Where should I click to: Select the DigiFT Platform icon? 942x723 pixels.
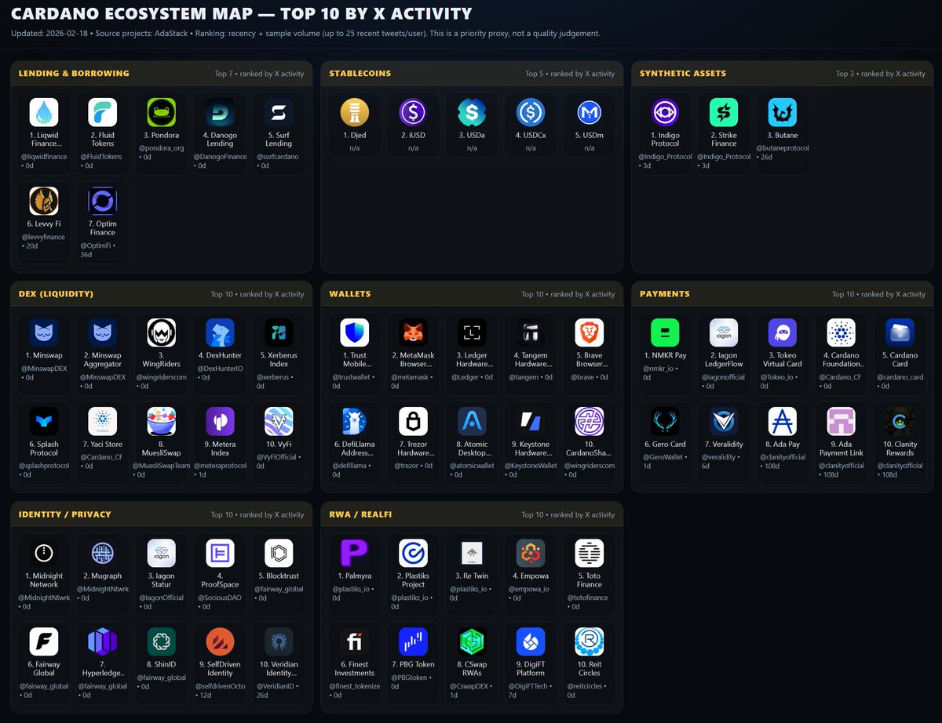coord(531,642)
